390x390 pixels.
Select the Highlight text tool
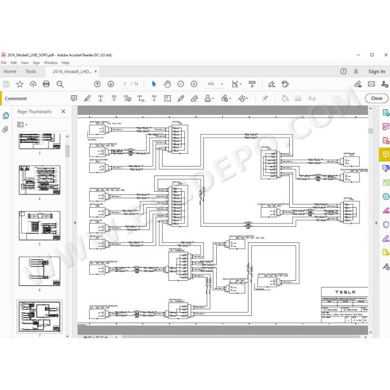point(87,98)
